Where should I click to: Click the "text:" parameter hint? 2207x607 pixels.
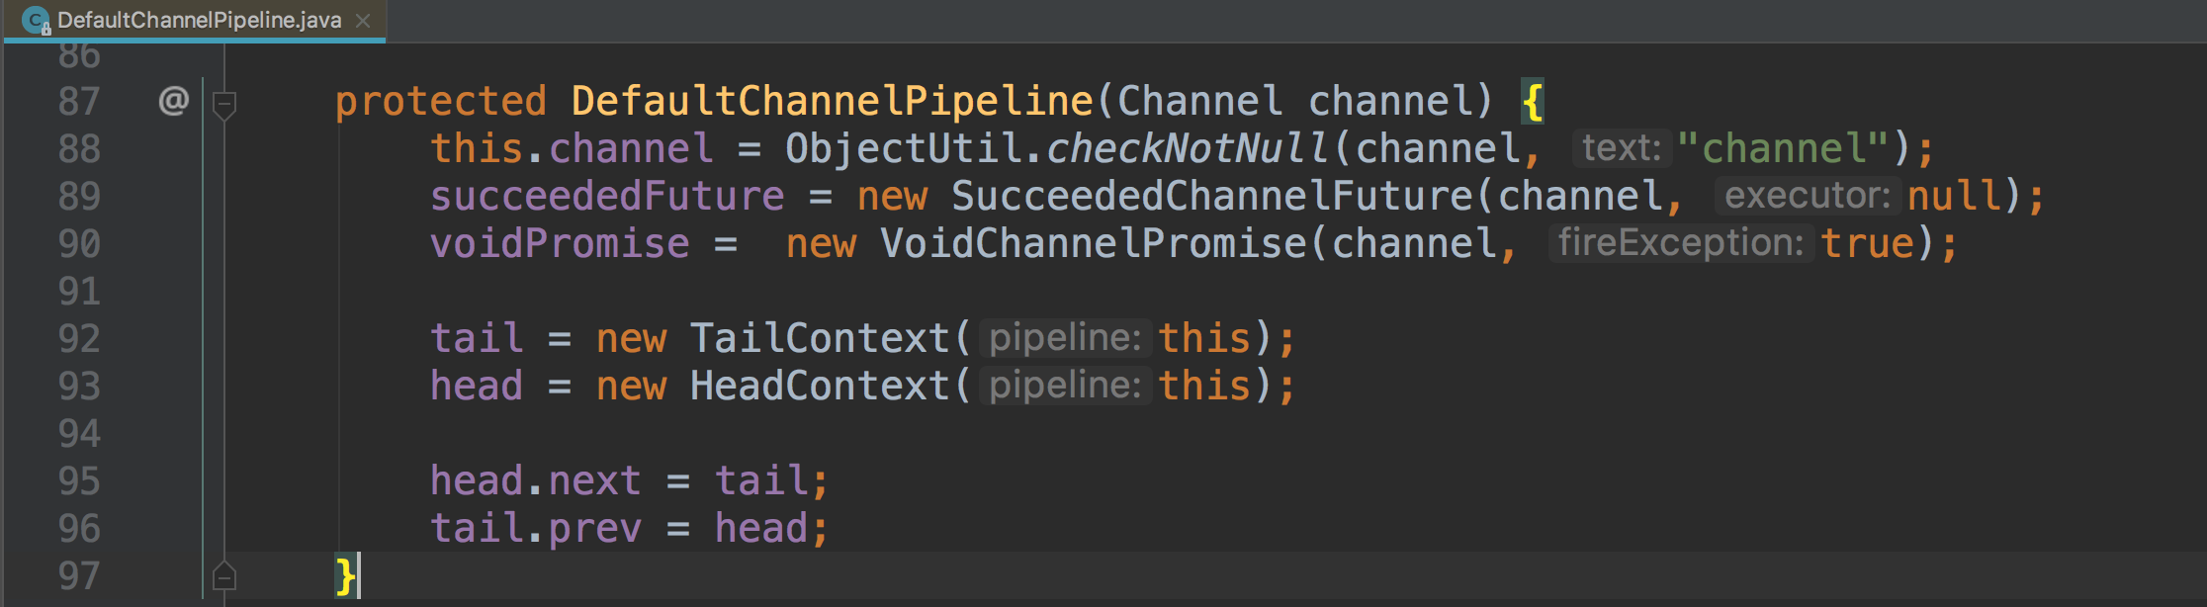point(1621,148)
